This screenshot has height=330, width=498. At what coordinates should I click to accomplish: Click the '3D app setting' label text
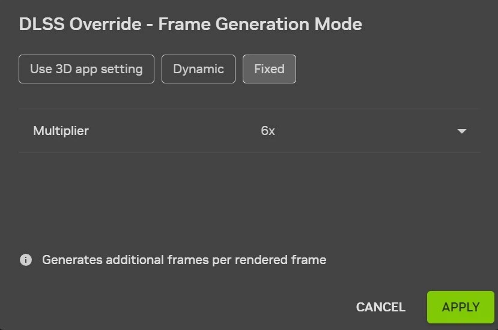99,69
